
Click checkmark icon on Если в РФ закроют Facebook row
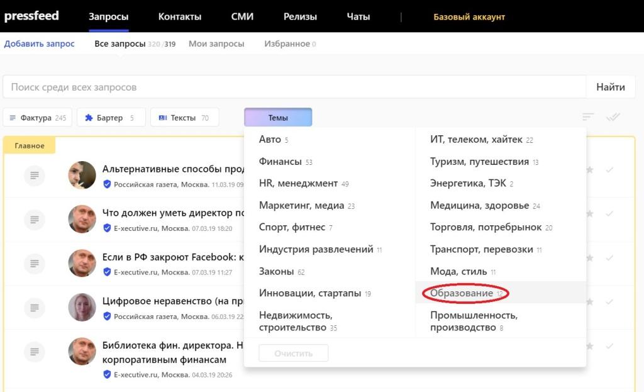[609, 258]
